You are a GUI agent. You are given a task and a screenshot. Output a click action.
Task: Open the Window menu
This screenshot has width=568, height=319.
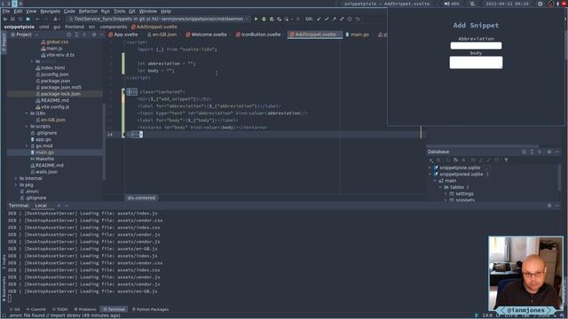pos(148,12)
